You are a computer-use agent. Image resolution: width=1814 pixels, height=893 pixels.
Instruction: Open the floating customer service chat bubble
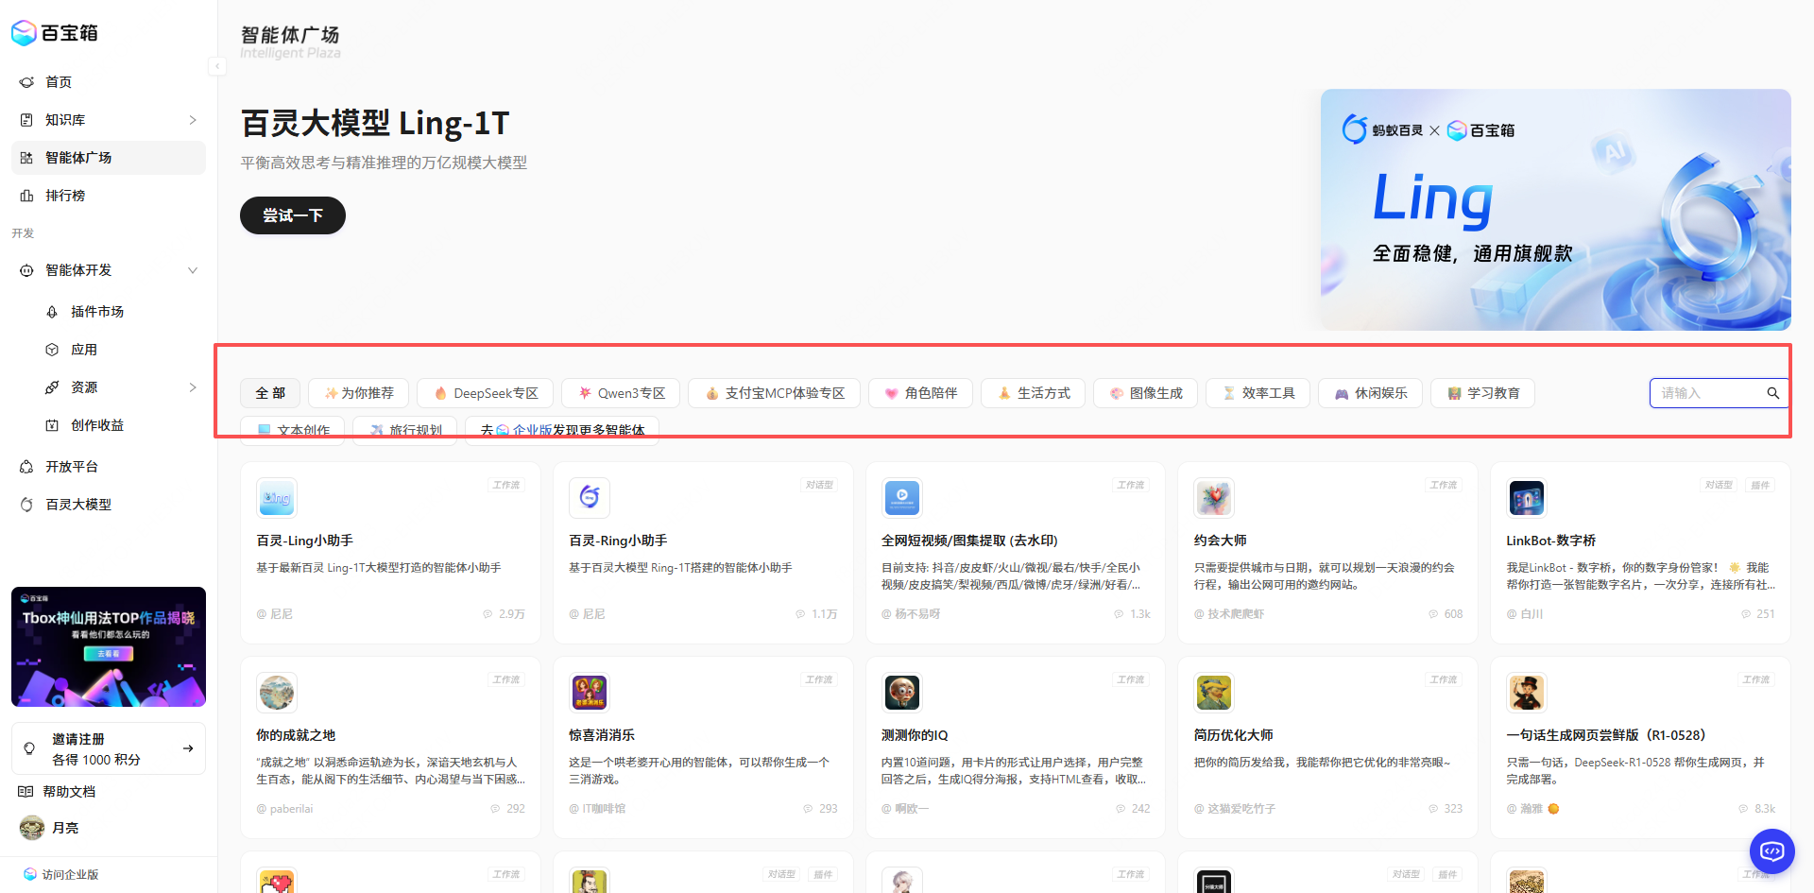1771,851
